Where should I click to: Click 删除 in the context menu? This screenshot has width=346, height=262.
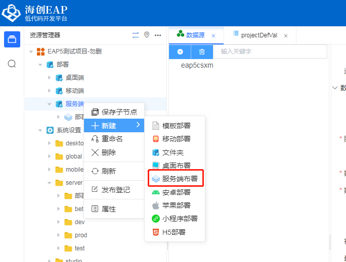coord(108,152)
